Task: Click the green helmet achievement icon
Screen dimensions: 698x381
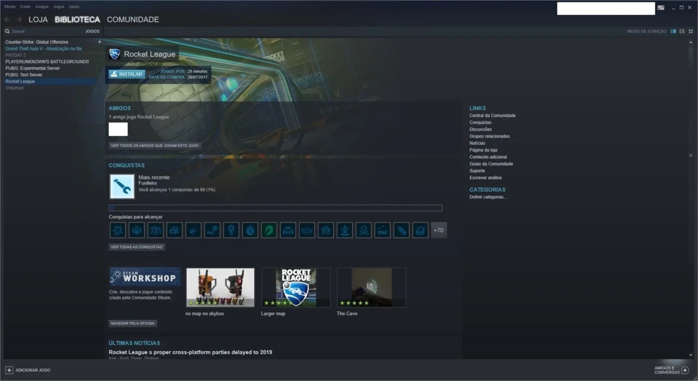Action: pyautogui.click(x=269, y=230)
